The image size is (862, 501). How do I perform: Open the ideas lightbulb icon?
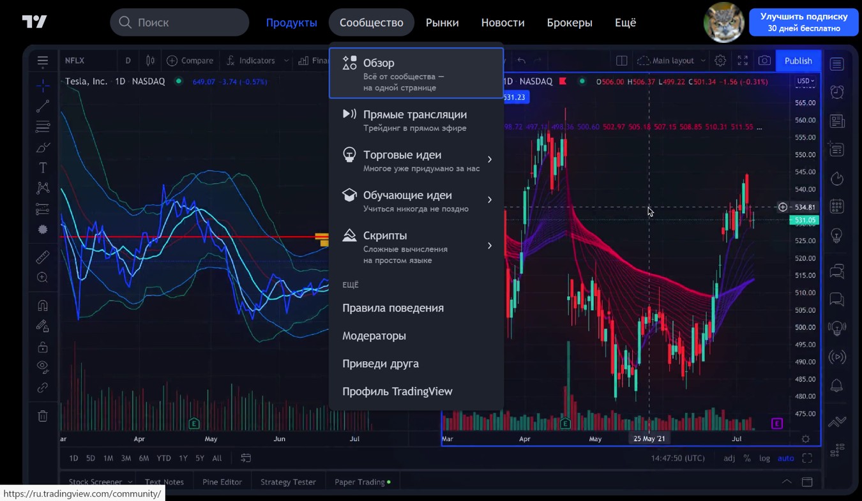point(837,236)
